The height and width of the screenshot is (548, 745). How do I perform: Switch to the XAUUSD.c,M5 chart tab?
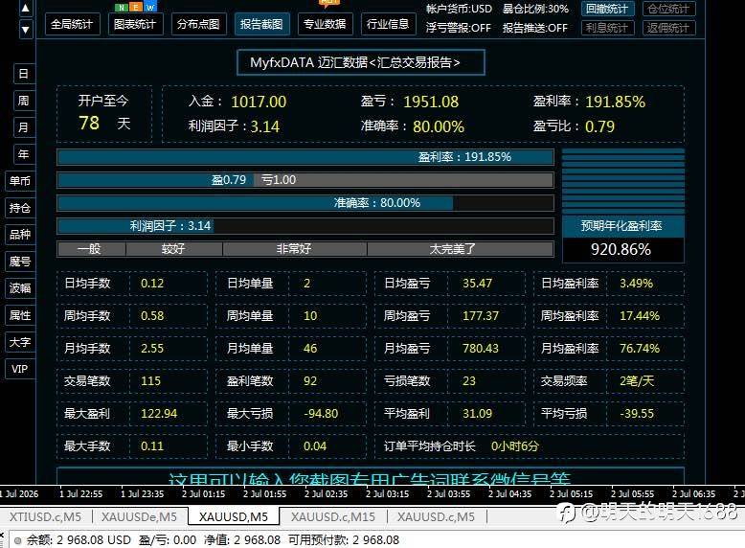click(436, 517)
